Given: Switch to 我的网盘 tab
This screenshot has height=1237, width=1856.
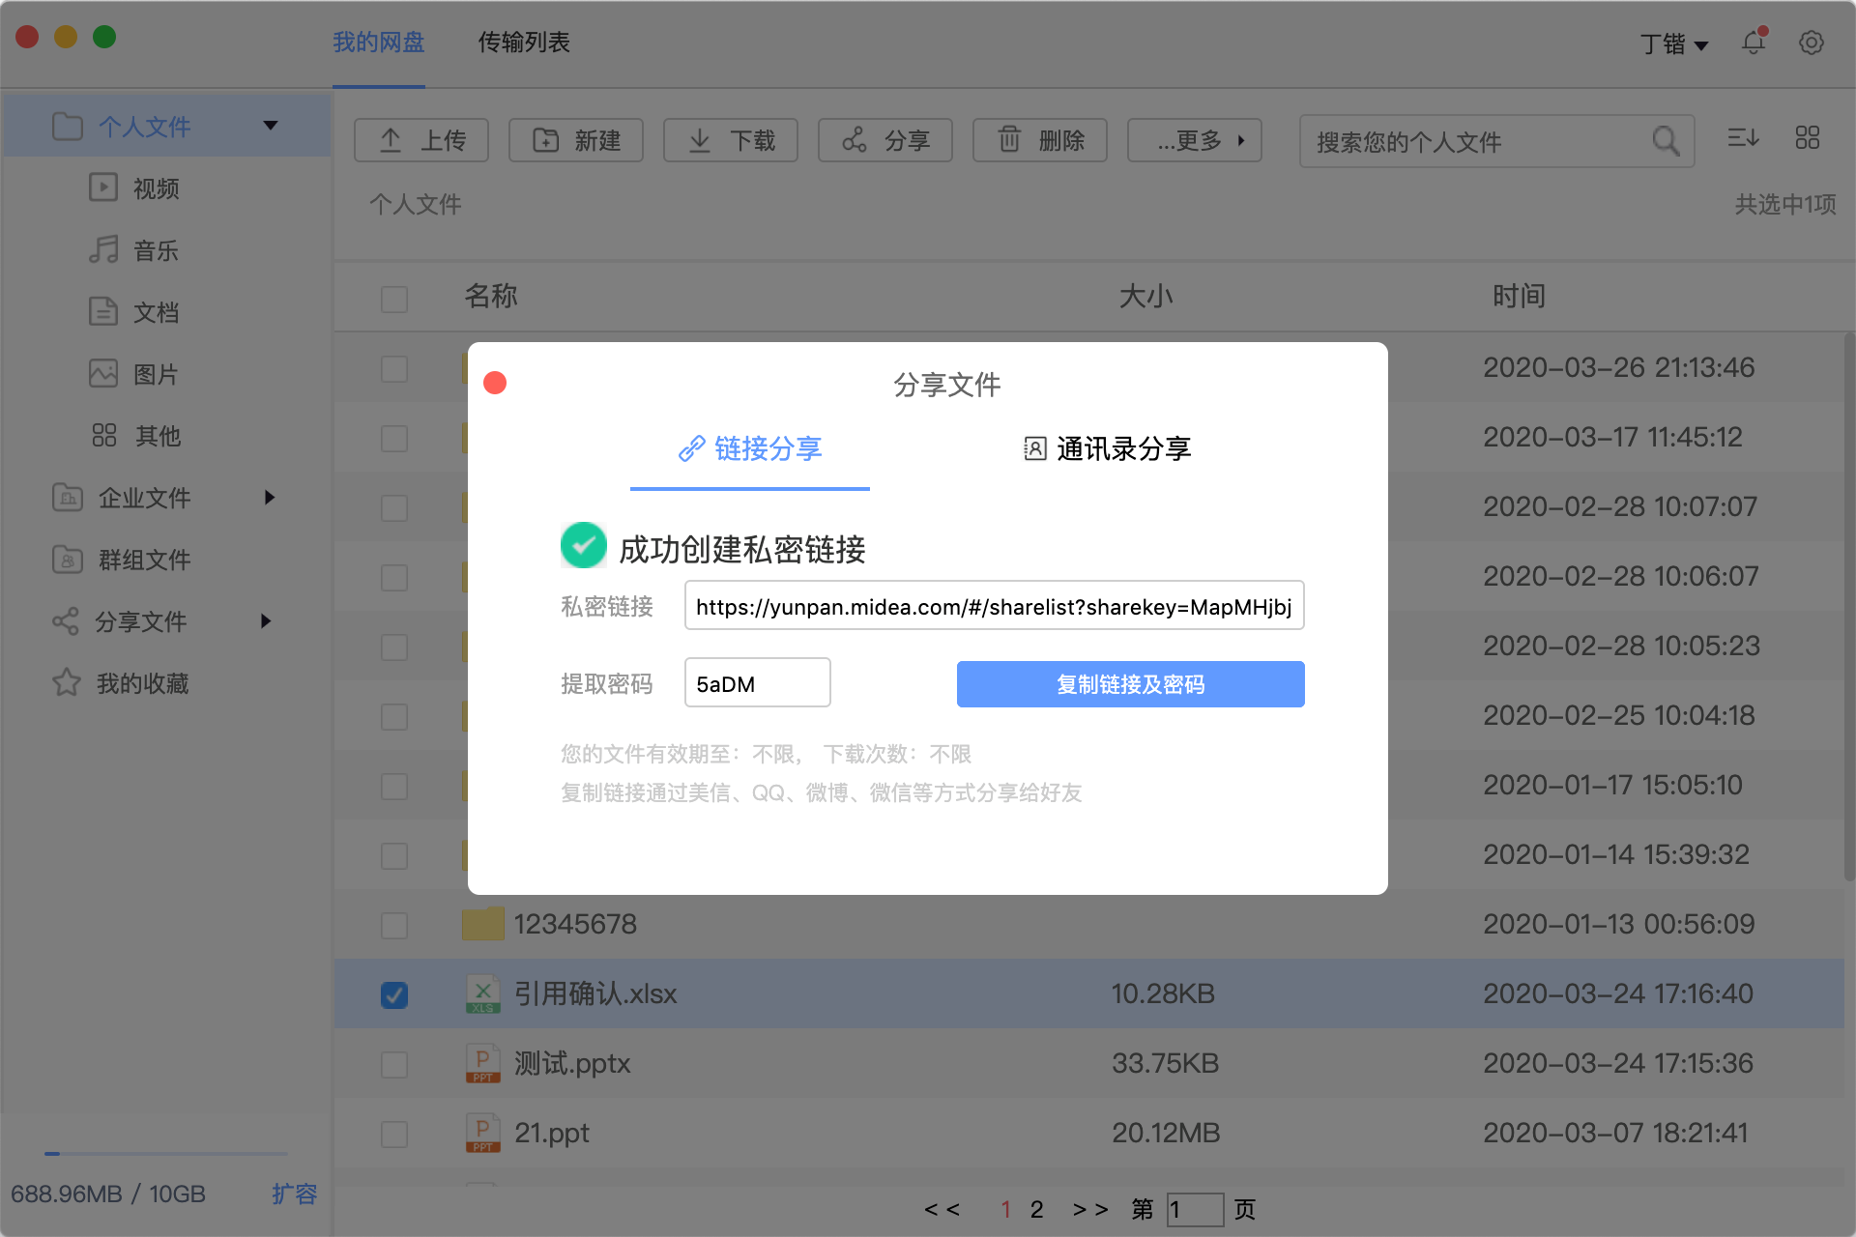Looking at the screenshot, I should click(379, 42).
